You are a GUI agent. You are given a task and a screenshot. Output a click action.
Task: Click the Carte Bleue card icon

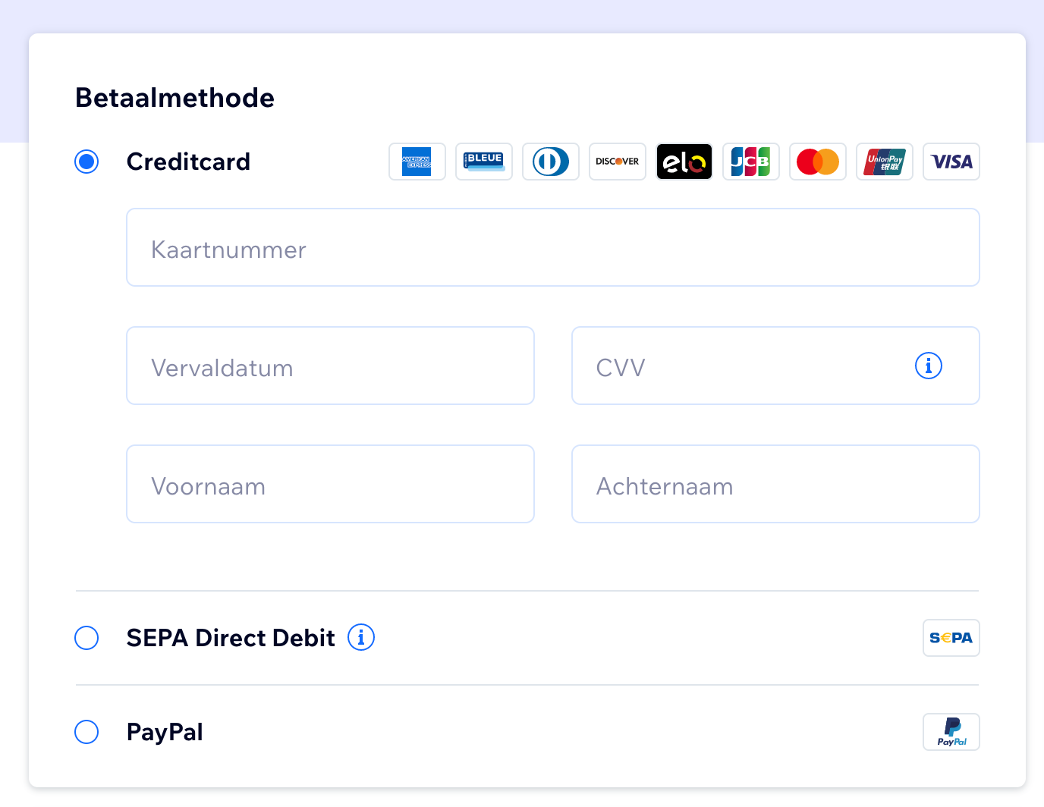click(x=483, y=162)
